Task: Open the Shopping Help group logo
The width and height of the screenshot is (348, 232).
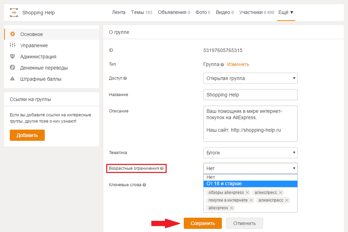Action: [x=14, y=13]
